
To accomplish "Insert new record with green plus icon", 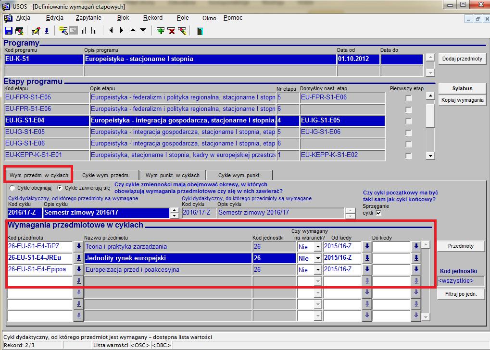I will pos(161,31).
